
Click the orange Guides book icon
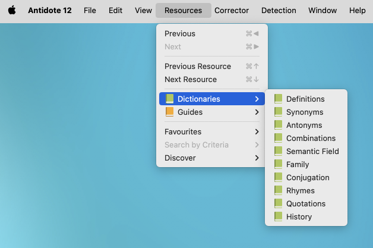(x=169, y=112)
